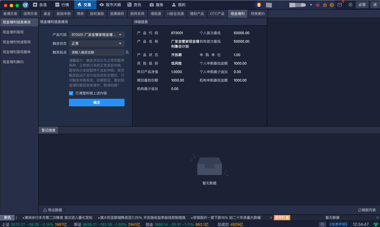Click the search magnifier in status bar
The image size is (380, 227).
pos(322,224)
